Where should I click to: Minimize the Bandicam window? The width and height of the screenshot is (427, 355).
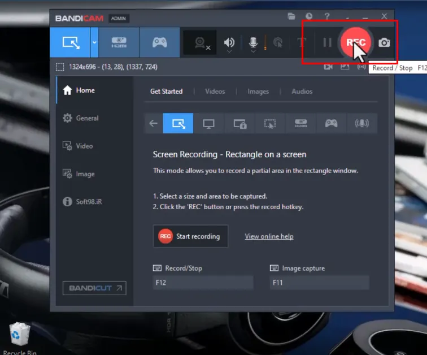(x=365, y=17)
